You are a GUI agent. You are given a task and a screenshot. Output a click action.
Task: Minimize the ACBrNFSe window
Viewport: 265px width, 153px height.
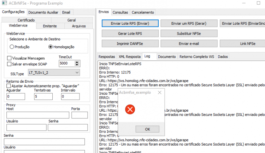pyautogui.click(x=244, y=3)
